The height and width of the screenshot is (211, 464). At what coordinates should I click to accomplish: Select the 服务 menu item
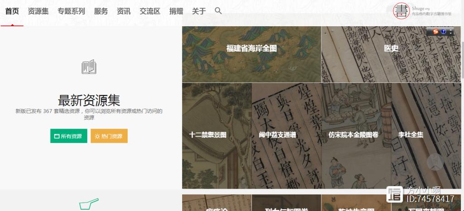101,11
